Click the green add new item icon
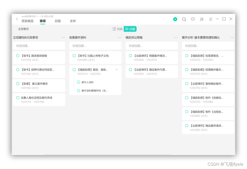The image size is (247, 169). pyautogui.click(x=175, y=19)
